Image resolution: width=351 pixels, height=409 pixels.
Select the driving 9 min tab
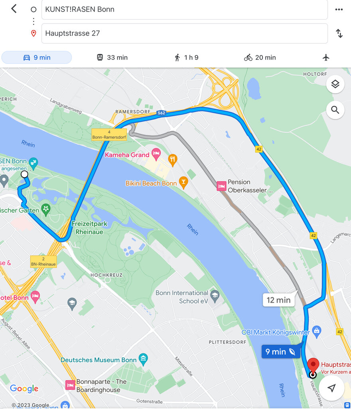(x=37, y=58)
